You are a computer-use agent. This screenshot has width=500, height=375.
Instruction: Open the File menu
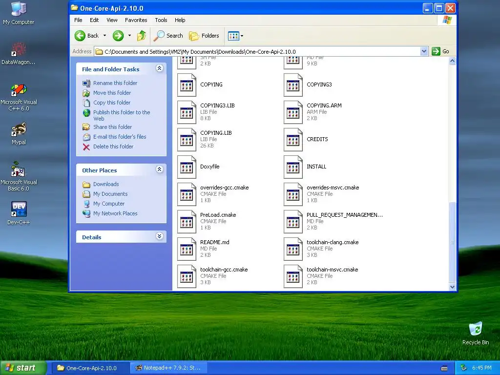[78, 20]
